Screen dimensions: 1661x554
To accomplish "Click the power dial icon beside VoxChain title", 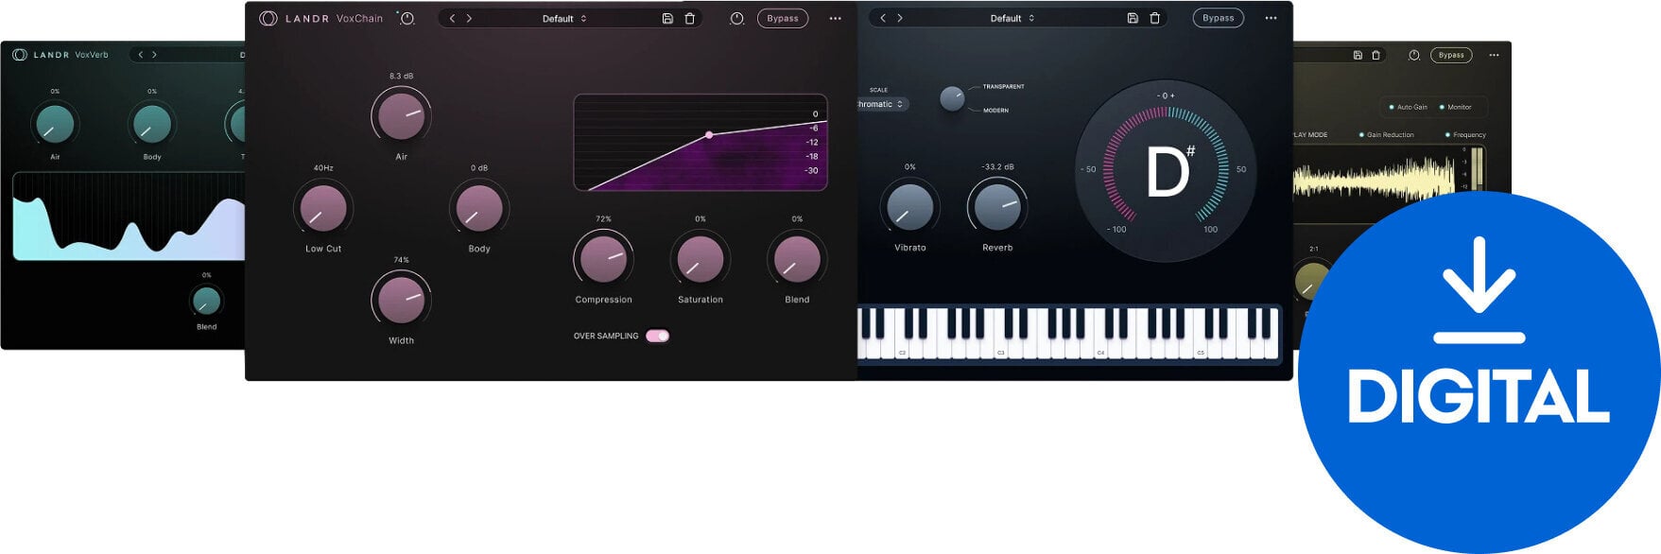I will click(407, 18).
